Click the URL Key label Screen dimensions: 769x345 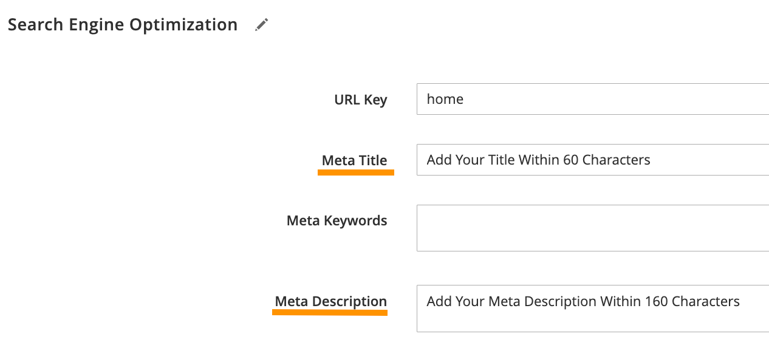pyautogui.click(x=360, y=100)
